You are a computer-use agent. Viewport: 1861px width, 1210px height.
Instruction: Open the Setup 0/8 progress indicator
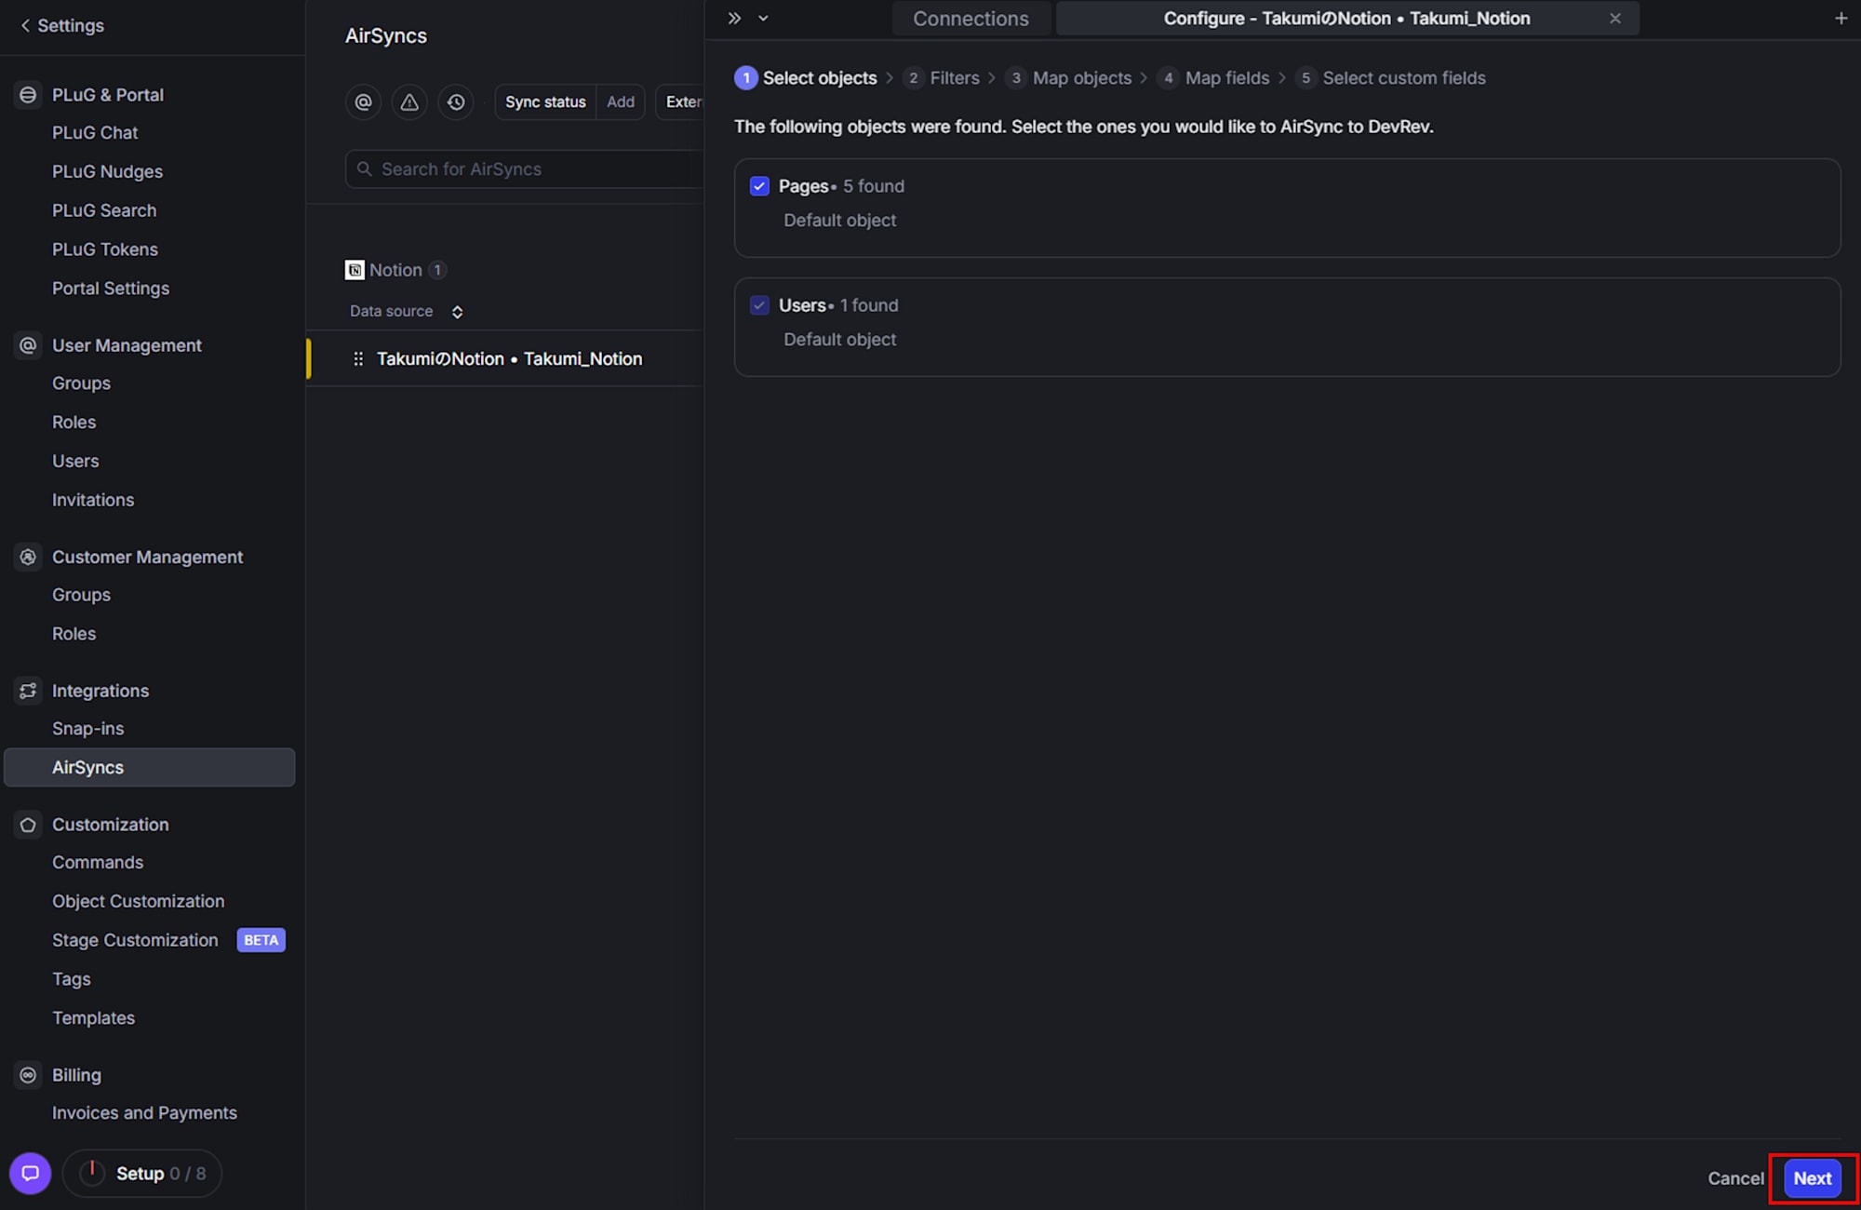(x=142, y=1173)
